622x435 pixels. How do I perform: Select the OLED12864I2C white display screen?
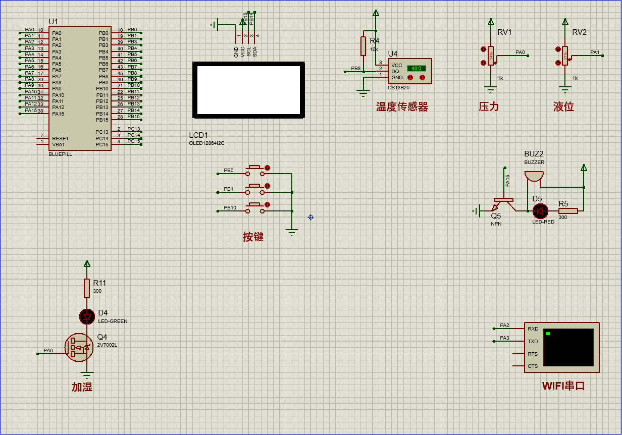(248, 90)
